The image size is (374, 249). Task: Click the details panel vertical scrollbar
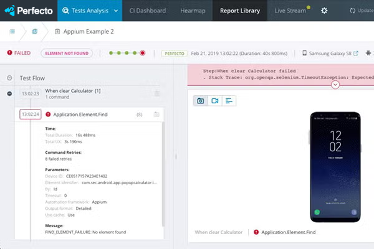pos(163,174)
